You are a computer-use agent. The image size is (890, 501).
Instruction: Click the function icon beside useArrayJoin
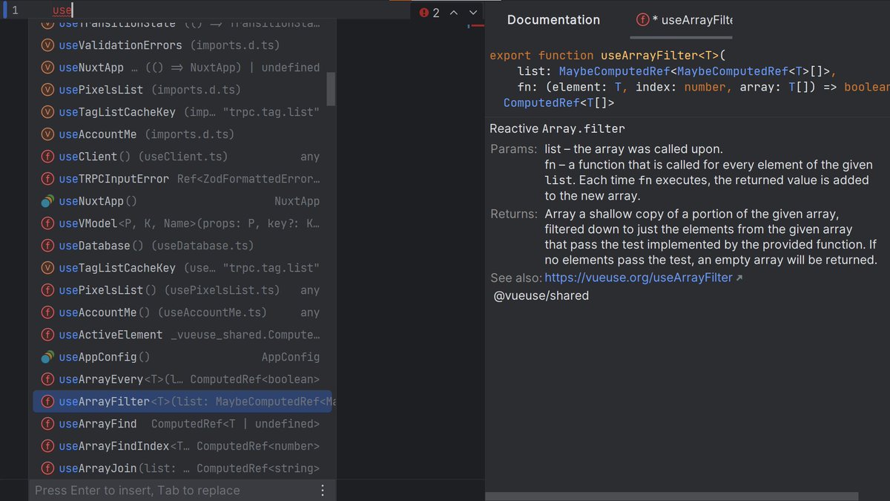tap(47, 468)
